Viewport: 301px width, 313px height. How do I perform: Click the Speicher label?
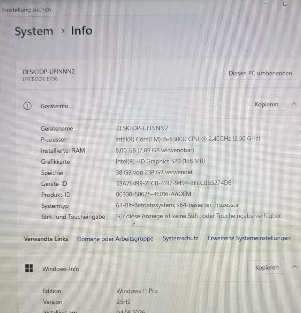52,173
